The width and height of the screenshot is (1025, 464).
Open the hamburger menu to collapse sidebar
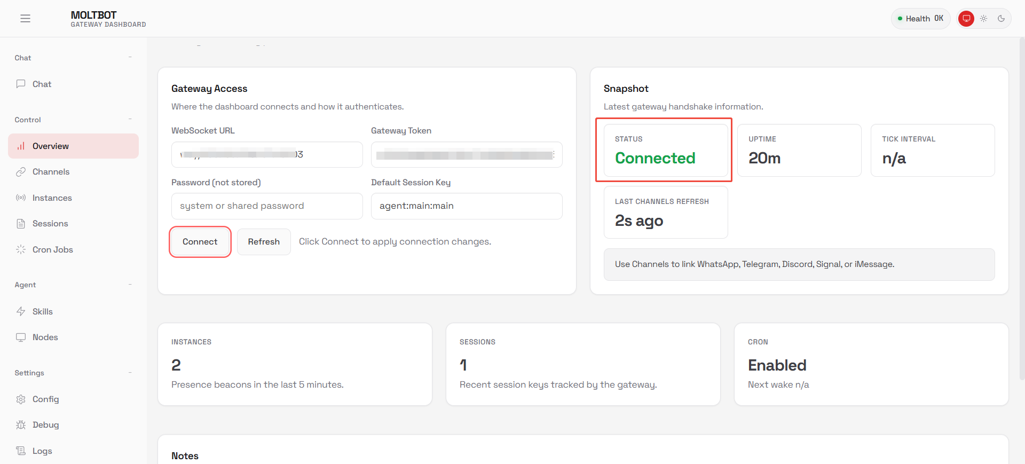click(x=25, y=19)
